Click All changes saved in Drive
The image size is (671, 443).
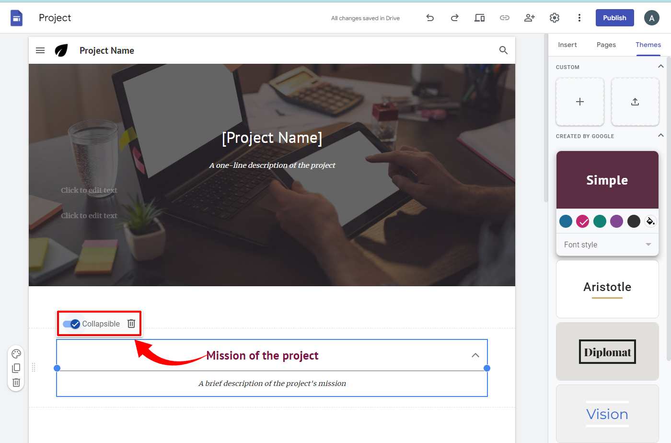click(x=365, y=18)
